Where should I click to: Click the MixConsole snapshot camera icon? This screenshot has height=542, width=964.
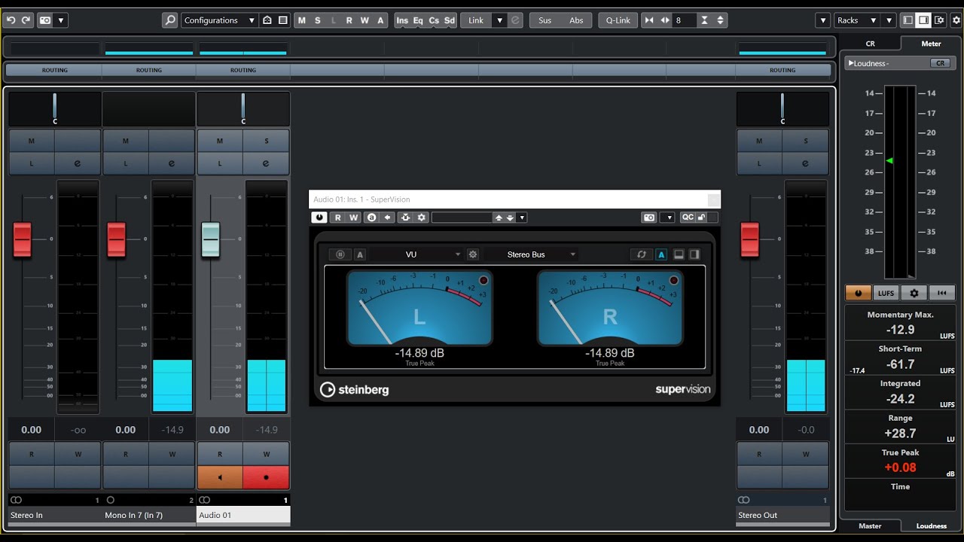click(x=45, y=20)
